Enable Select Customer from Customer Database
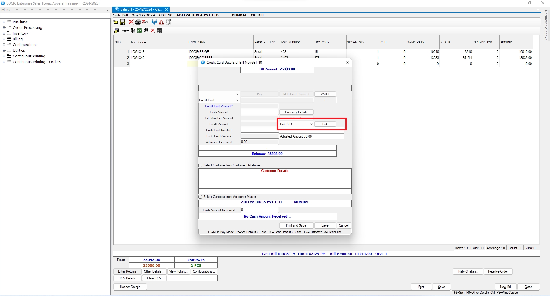This screenshot has width=550, height=296. pyautogui.click(x=200, y=166)
